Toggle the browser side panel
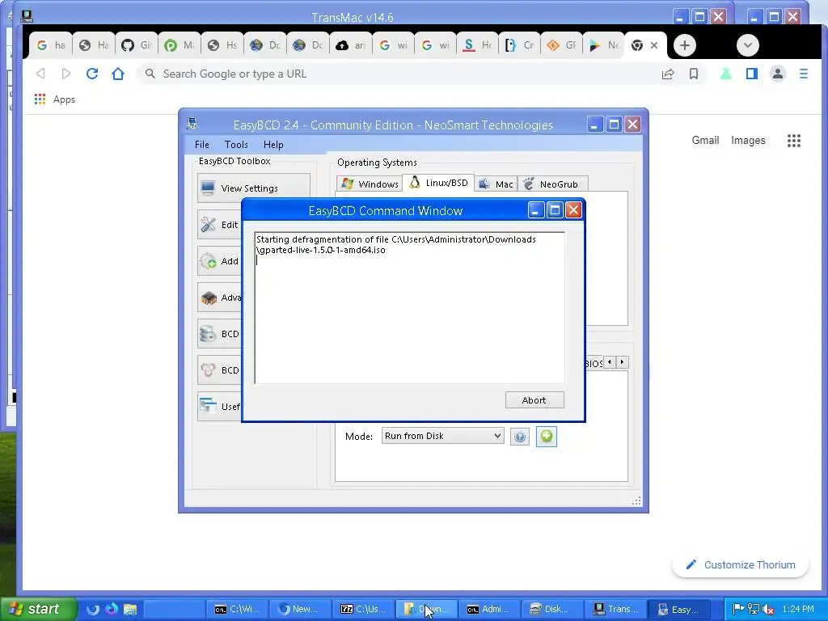The width and height of the screenshot is (828, 621). pyautogui.click(x=752, y=74)
